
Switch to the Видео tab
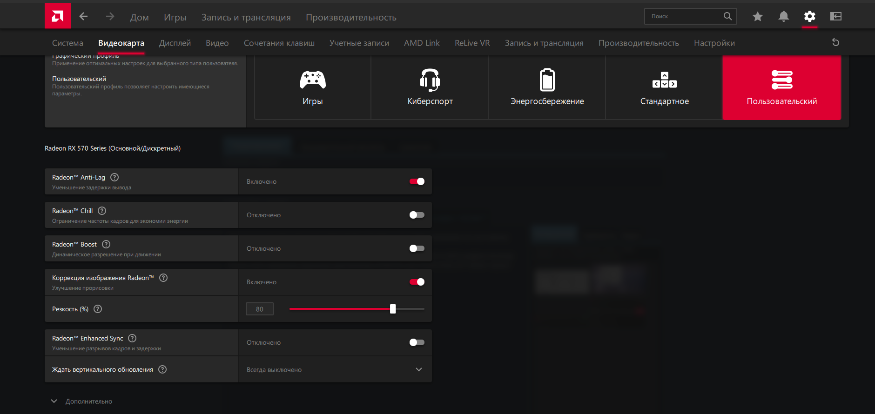(x=217, y=43)
